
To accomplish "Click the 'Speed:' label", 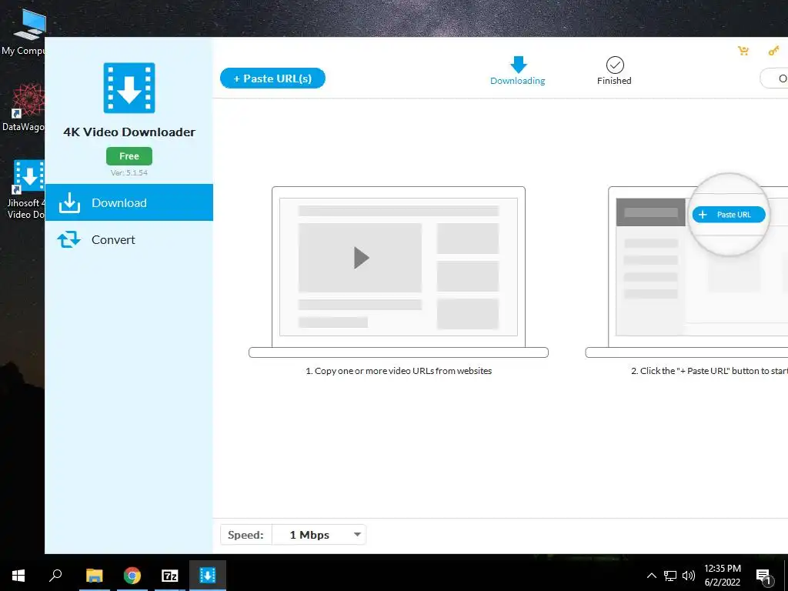I will click(x=245, y=535).
